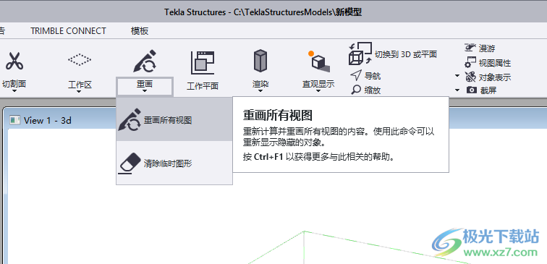
Task: Click the 截屏 label
Action: click(488, 90)
